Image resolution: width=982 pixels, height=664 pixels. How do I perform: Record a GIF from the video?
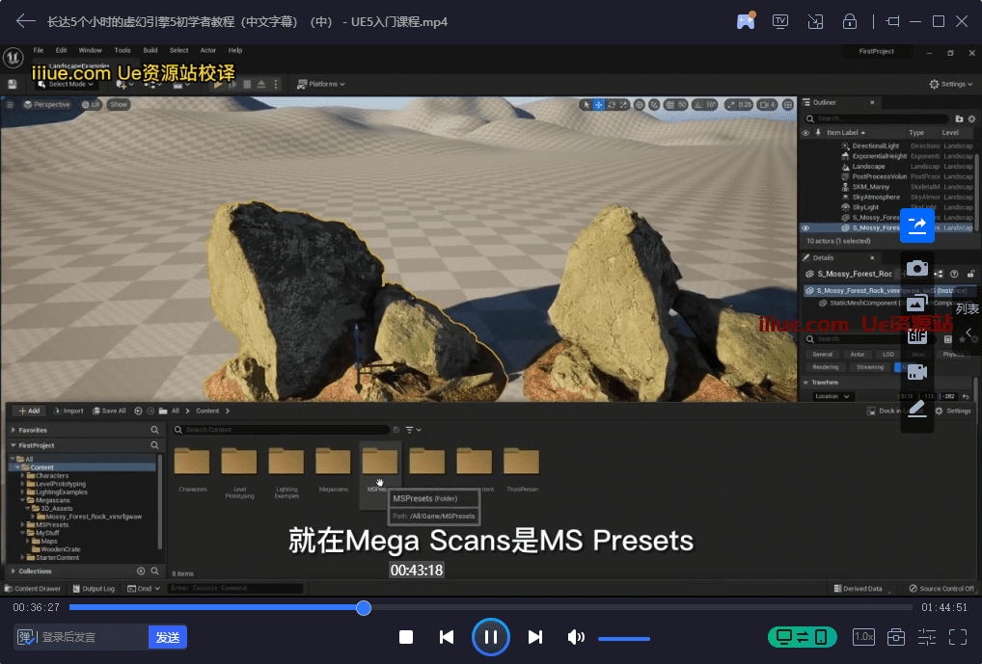[x=916, y=335]
